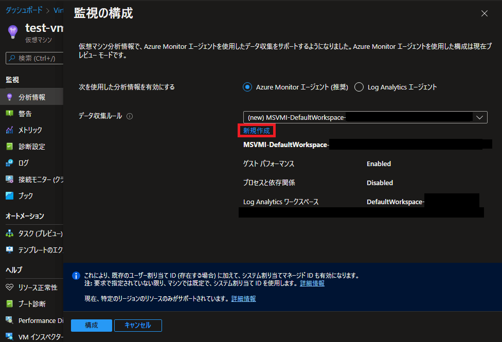Click the キャンセル button
The height and width of the screenshot is (342, 502).
[138, 326]
